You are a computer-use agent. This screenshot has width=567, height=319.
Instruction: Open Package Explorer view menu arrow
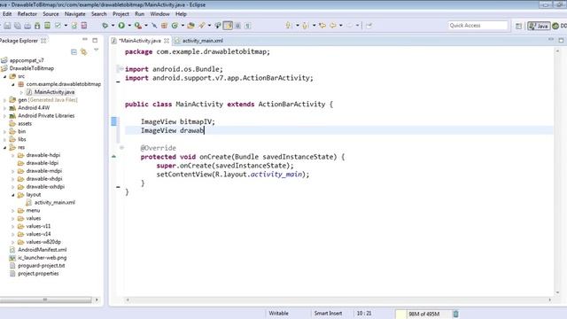97,51
